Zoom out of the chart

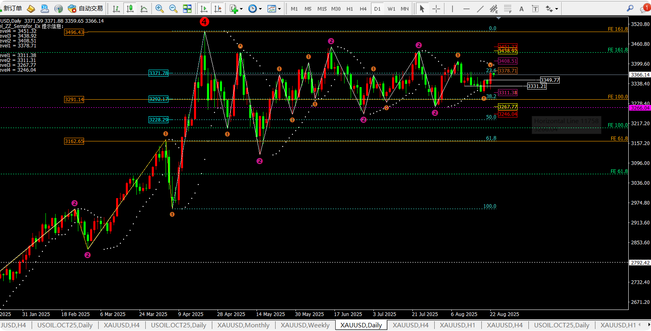tap(173, 9)
